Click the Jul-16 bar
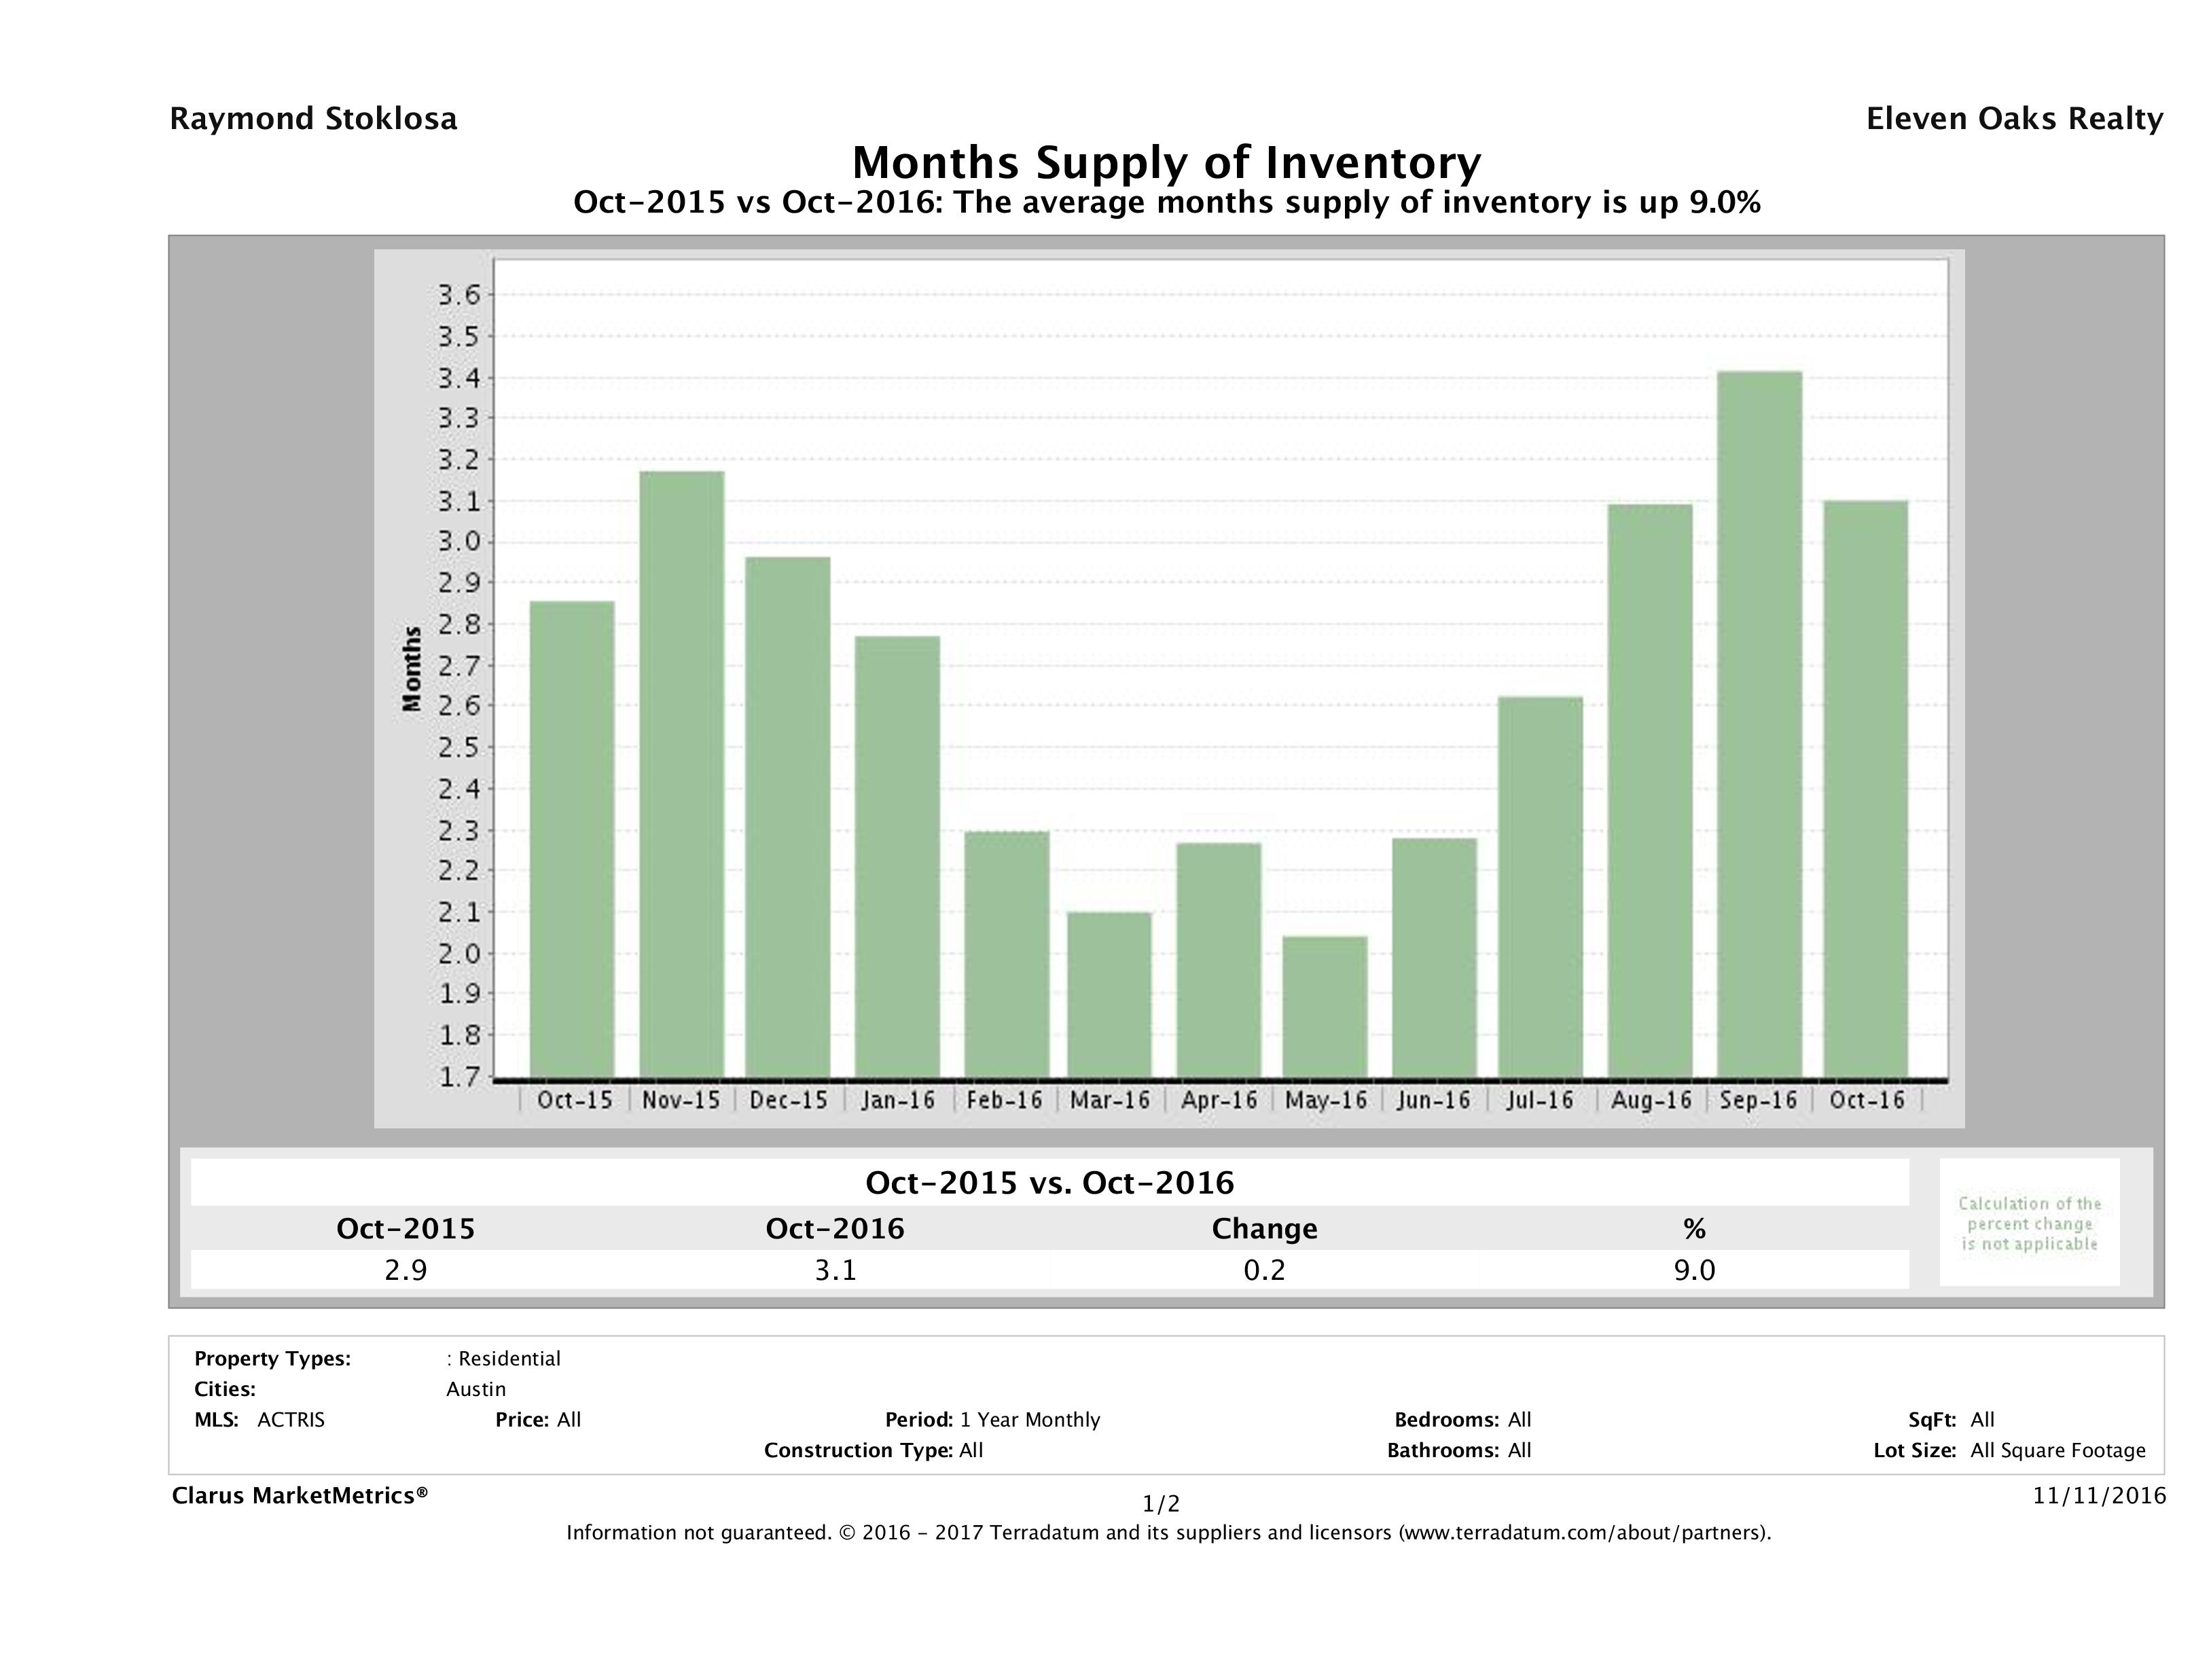 (1540, 887)
